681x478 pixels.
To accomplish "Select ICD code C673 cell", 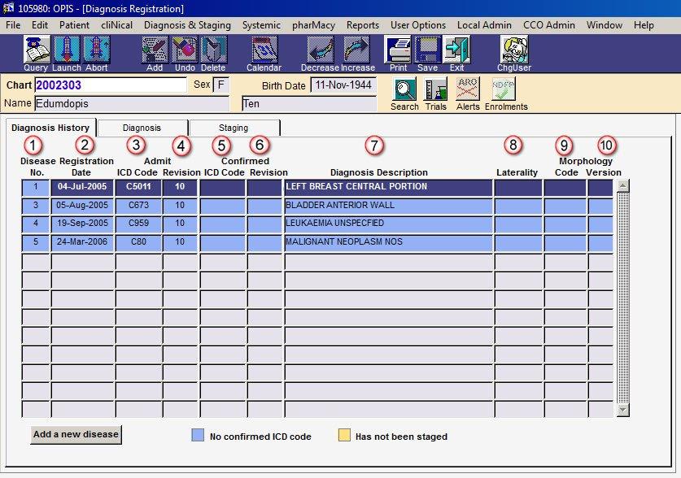I will point(138,206).
